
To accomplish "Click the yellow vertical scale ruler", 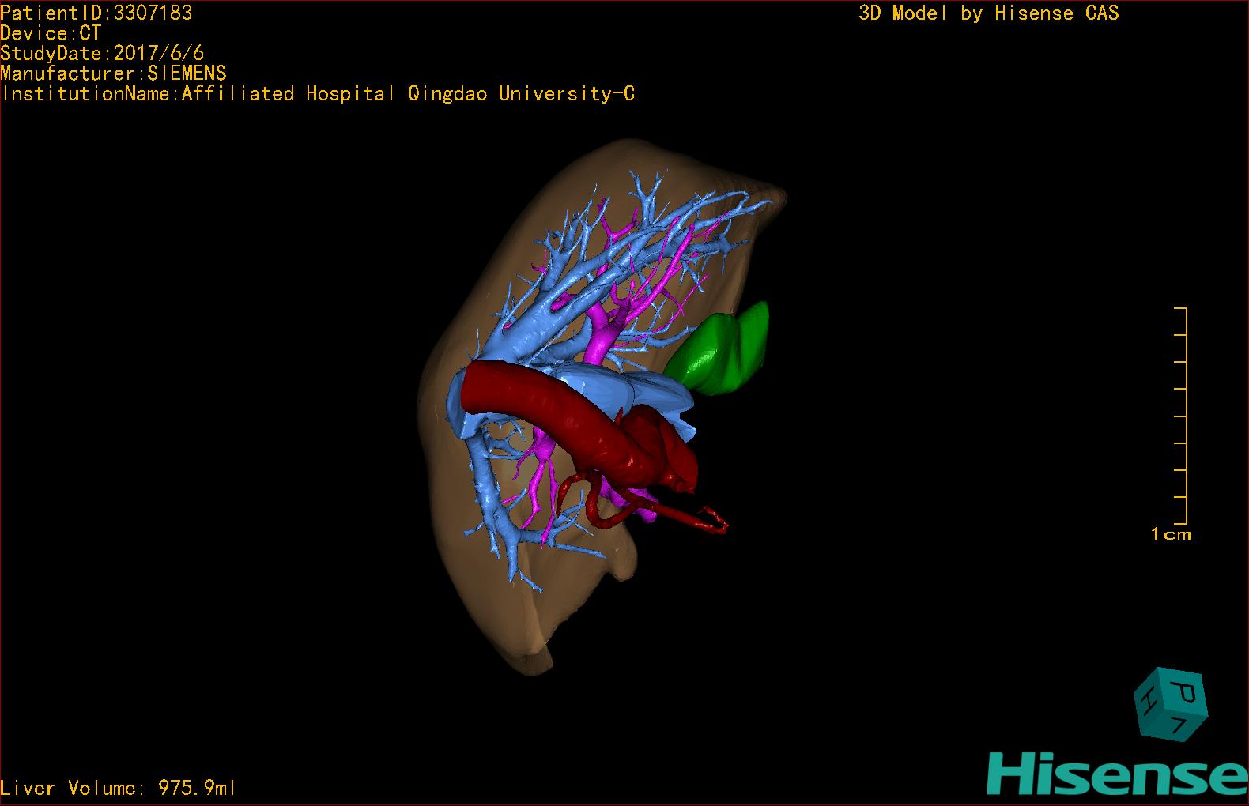I will [x=1181, y=416].
